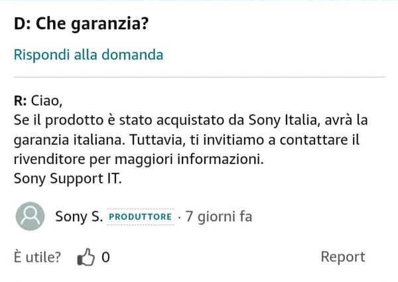Click the helpful vote count 0
The width and height of the screenshot is (398, 282).
(105, 258)
